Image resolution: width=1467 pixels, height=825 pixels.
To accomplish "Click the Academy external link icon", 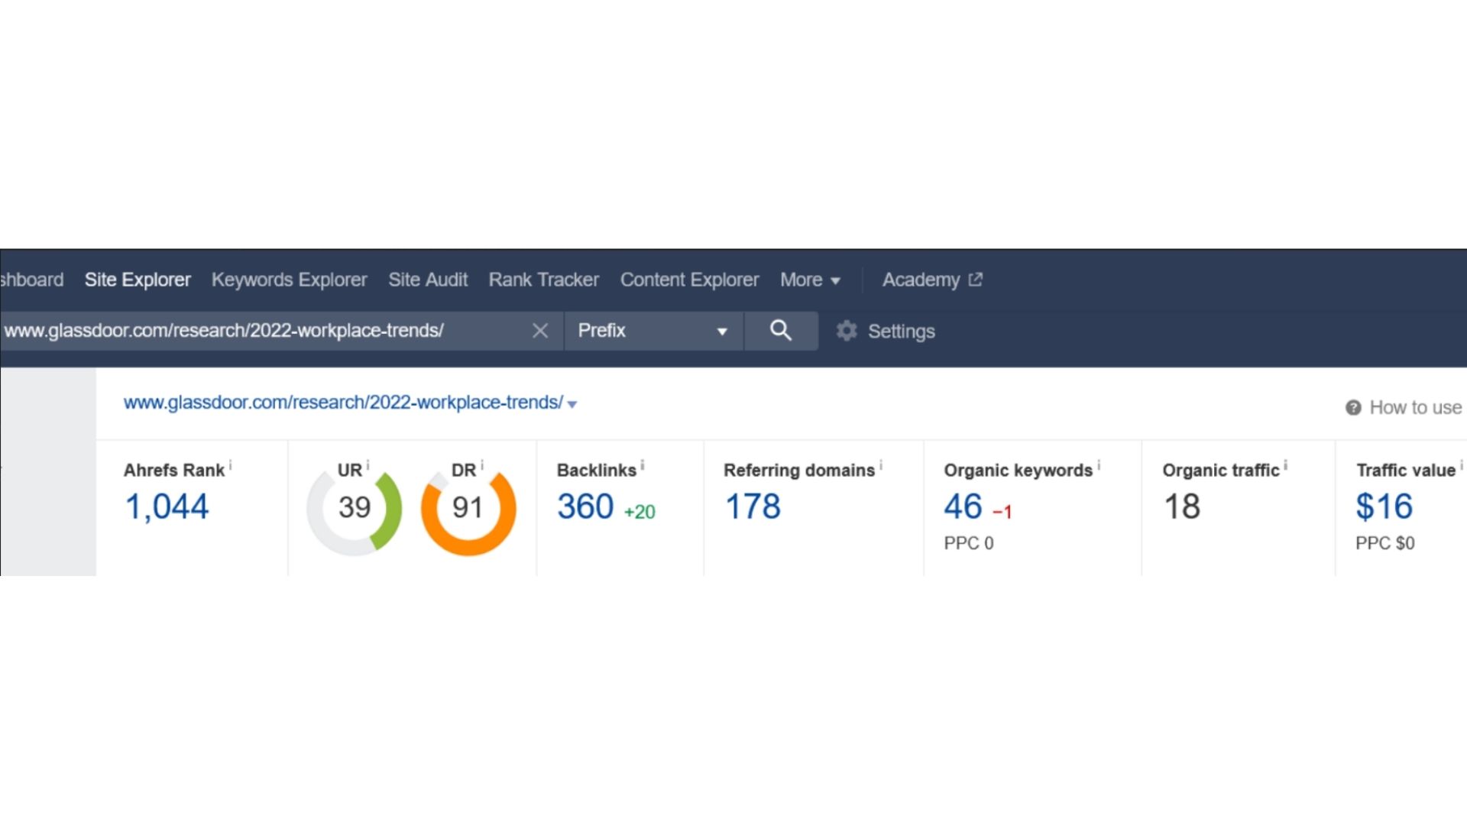I will click(975, 280).
